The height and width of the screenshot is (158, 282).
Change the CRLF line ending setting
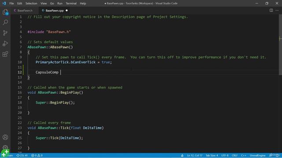235,155
